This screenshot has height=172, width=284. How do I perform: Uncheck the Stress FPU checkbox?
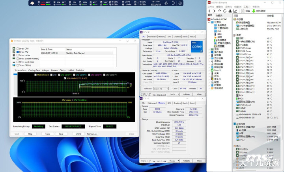(x=18, y=52)
